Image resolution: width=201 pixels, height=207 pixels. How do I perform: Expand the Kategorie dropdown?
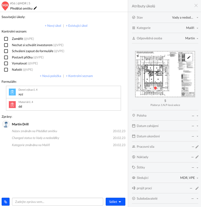[x=192, y=28]
